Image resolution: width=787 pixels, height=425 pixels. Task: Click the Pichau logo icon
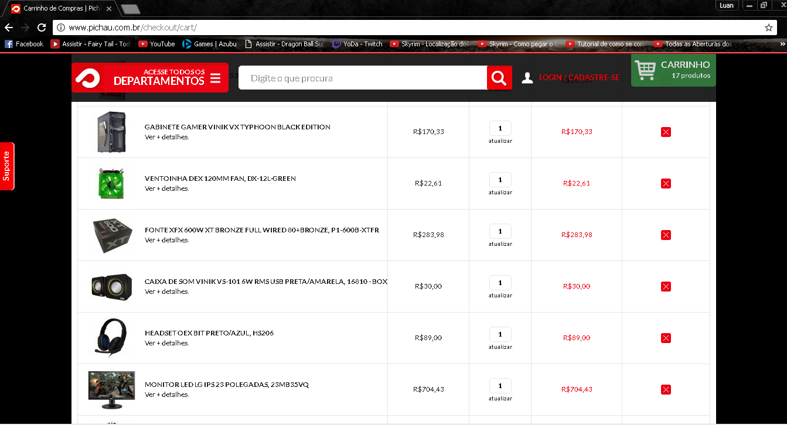coord(89,78)
